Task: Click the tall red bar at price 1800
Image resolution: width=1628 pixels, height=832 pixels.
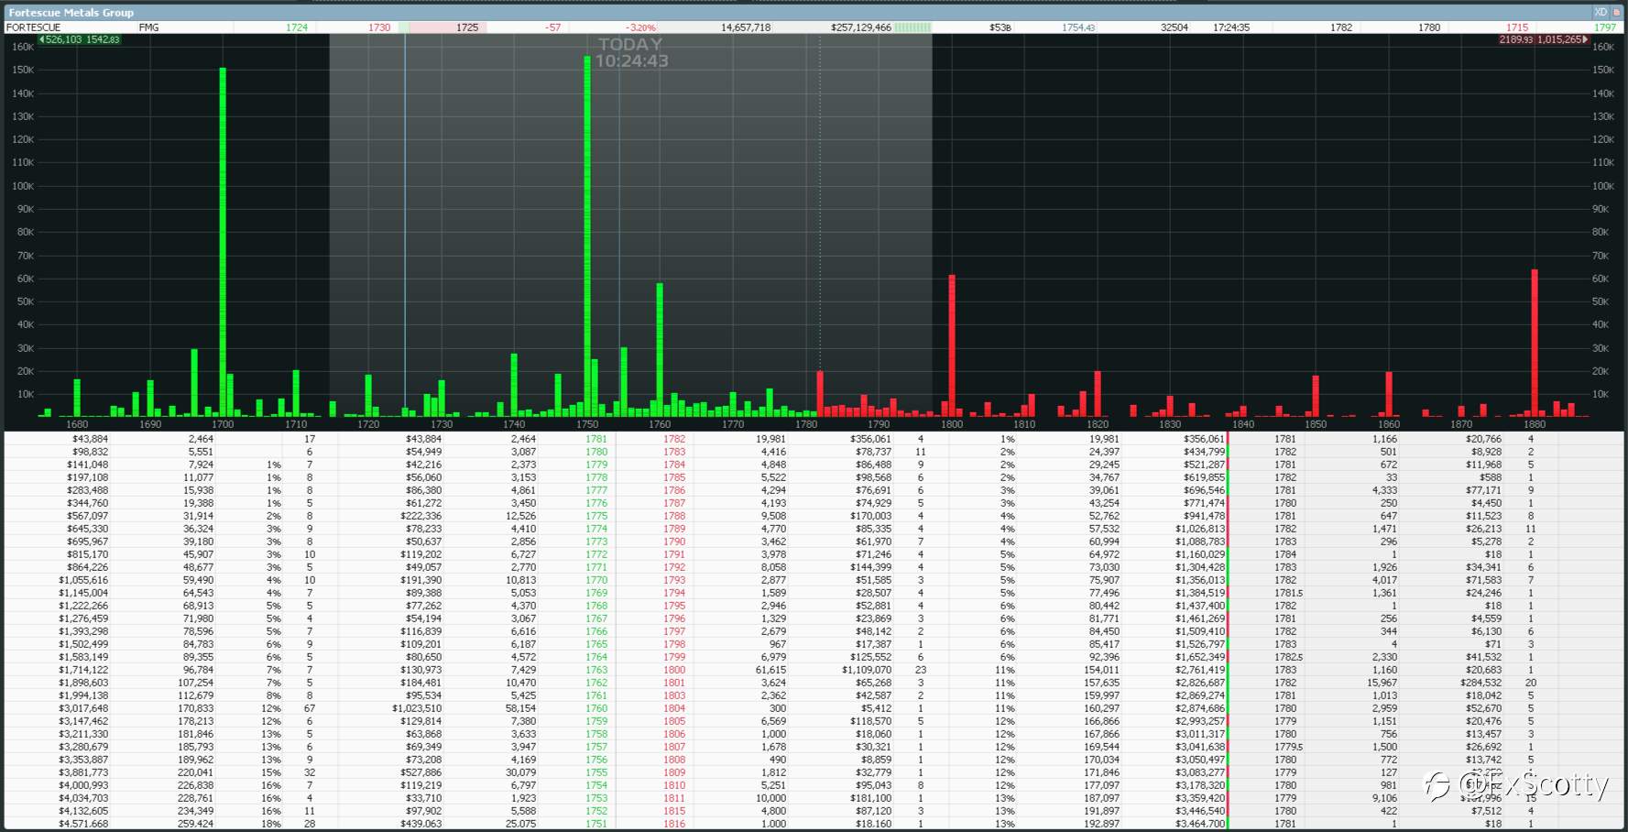Action: [x=952, y=345]
